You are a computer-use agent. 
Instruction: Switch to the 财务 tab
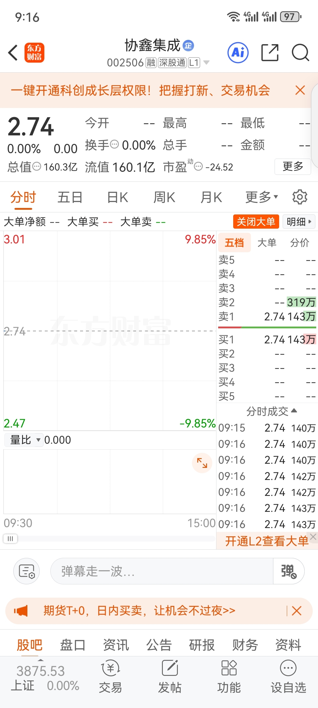[x=245, y=645]
